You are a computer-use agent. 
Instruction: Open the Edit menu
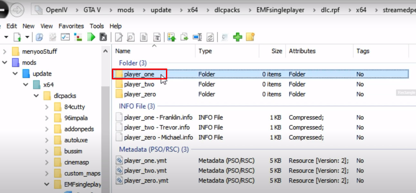[x=12, y=26]
